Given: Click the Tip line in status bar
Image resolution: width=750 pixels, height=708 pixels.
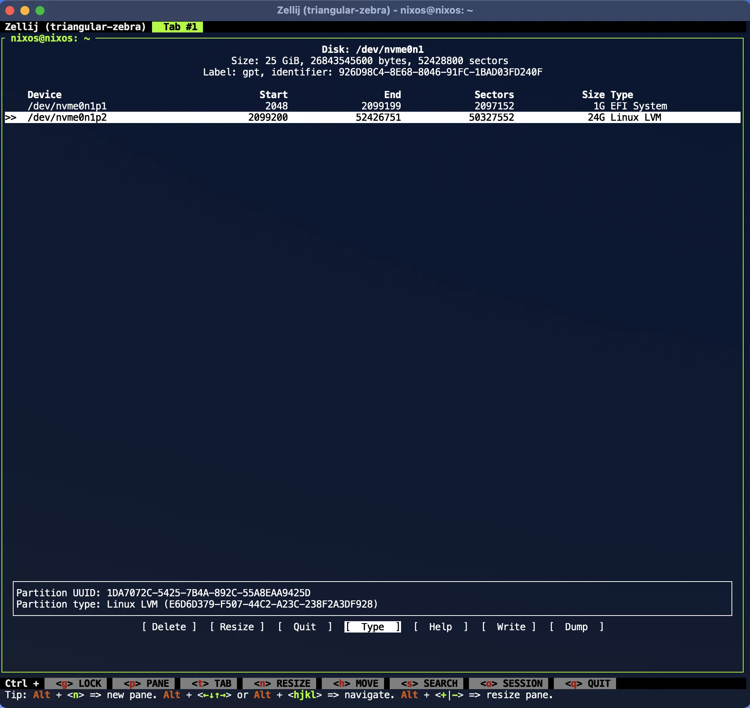Looking at the screenshot, I should 279,695.
